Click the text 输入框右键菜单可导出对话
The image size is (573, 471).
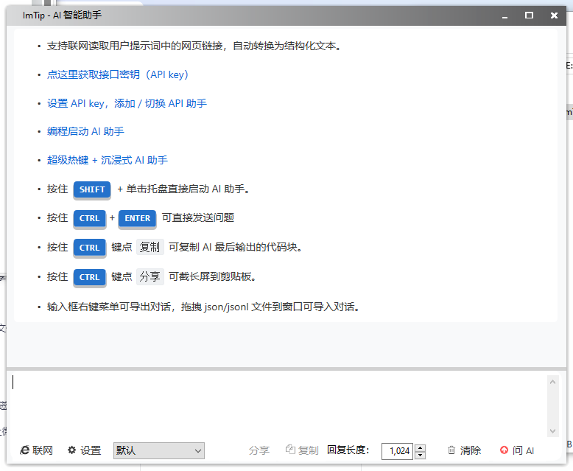pos(109,307)
